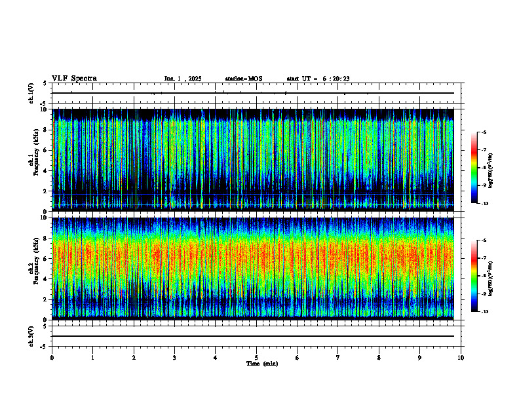Click the time axis tick label "2"
519x401 pixels.
pyautogui.click(x=134, y=358)
